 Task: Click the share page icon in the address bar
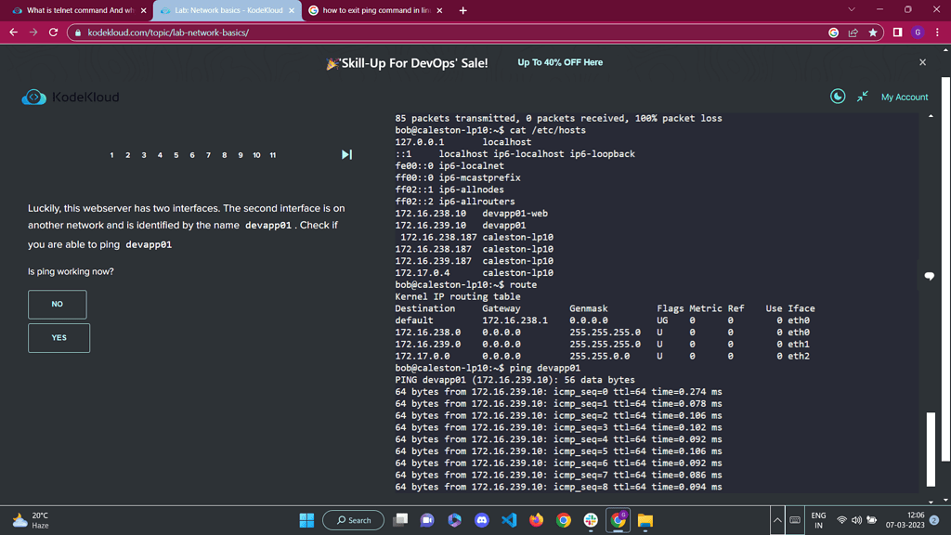click(x=853, y=33)
